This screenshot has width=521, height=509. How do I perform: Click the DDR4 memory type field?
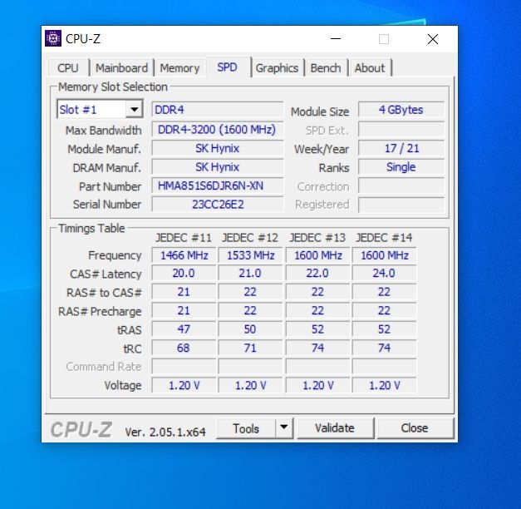tap(218, 110)
